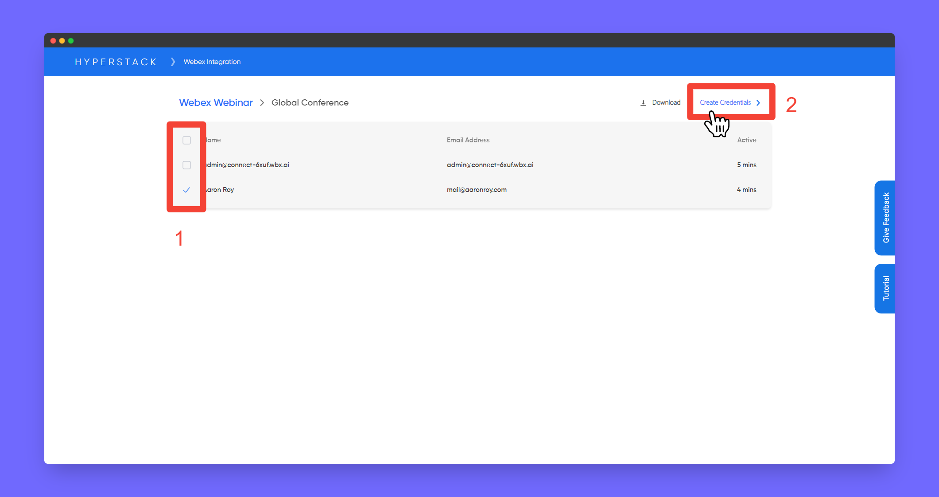Viewport: 939px width, 497px height.
Task: Click the Download arrow icon
Action: (643, 103)
